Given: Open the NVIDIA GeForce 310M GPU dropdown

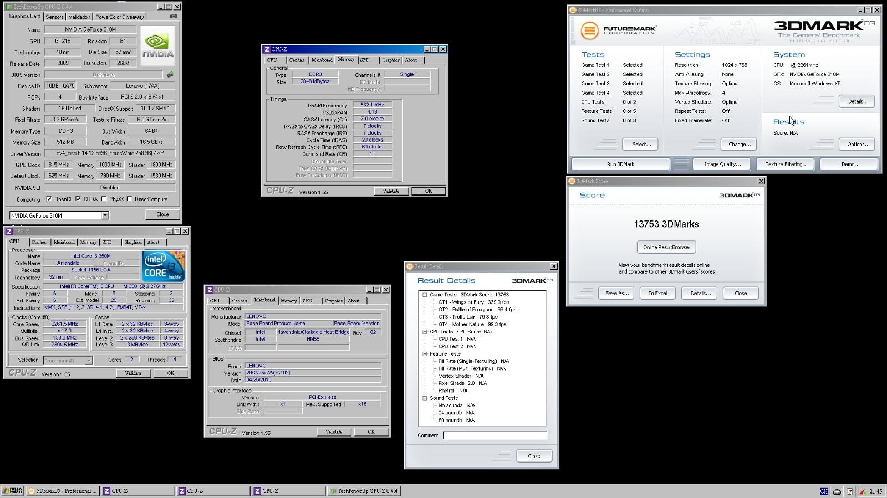Looking at the screenshot, I should click(105, 215).
